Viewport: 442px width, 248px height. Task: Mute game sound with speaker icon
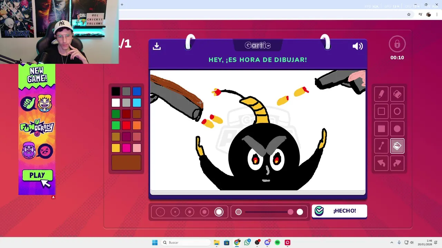point(357,46)
